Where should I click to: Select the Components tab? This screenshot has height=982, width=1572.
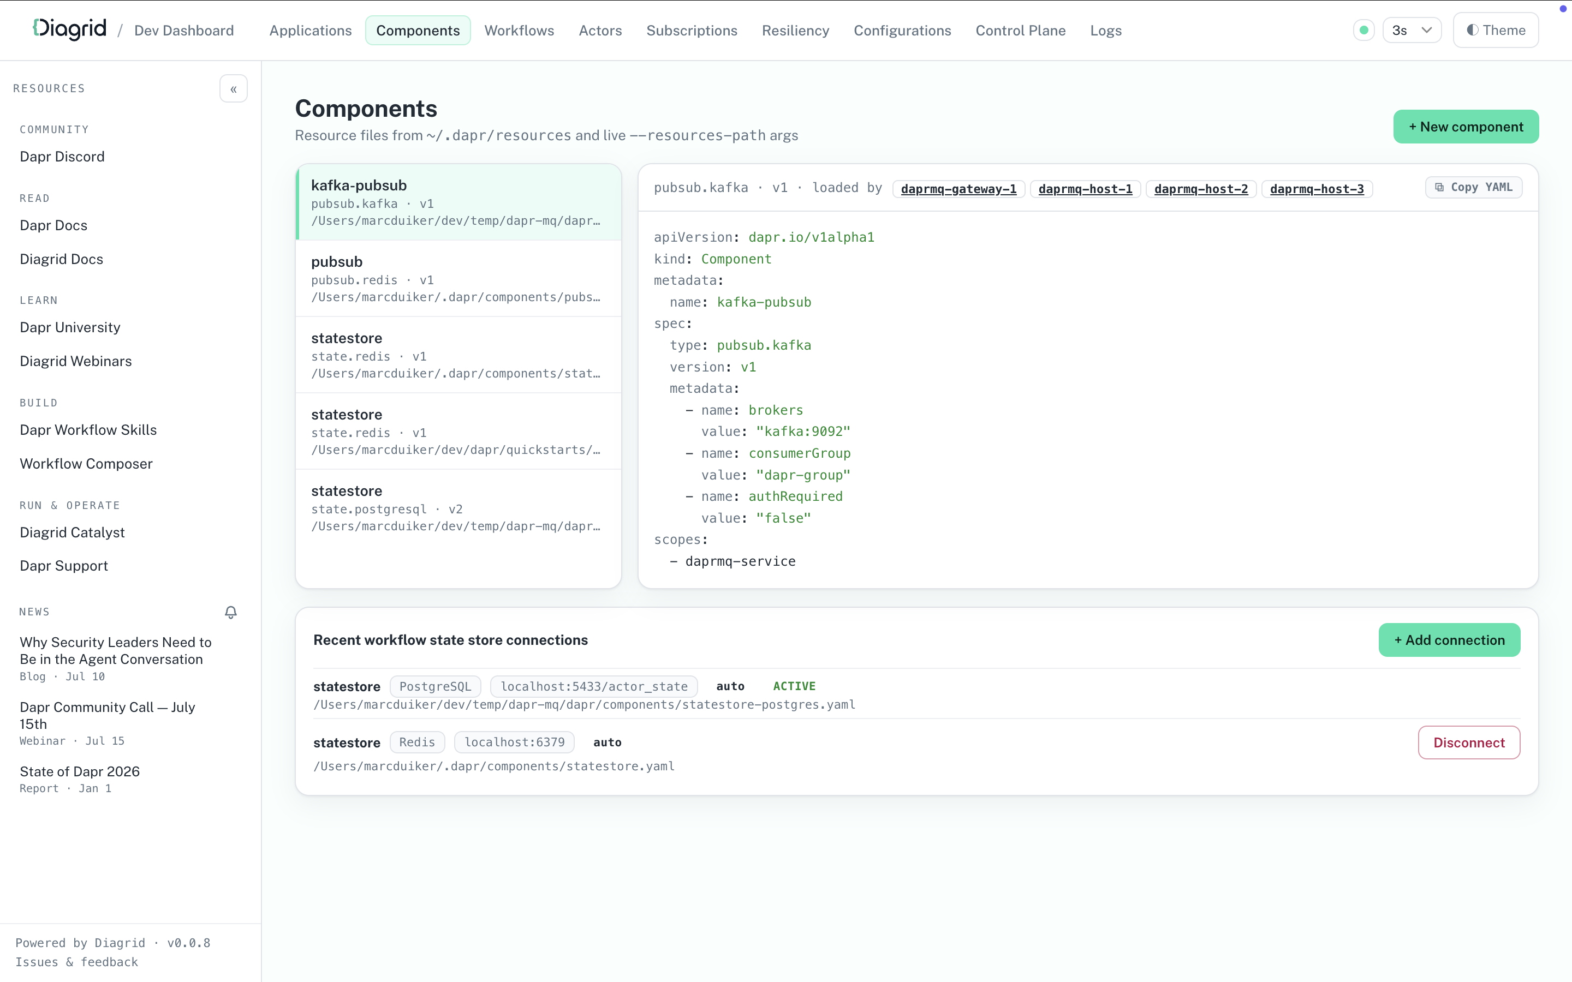(418, 30)
